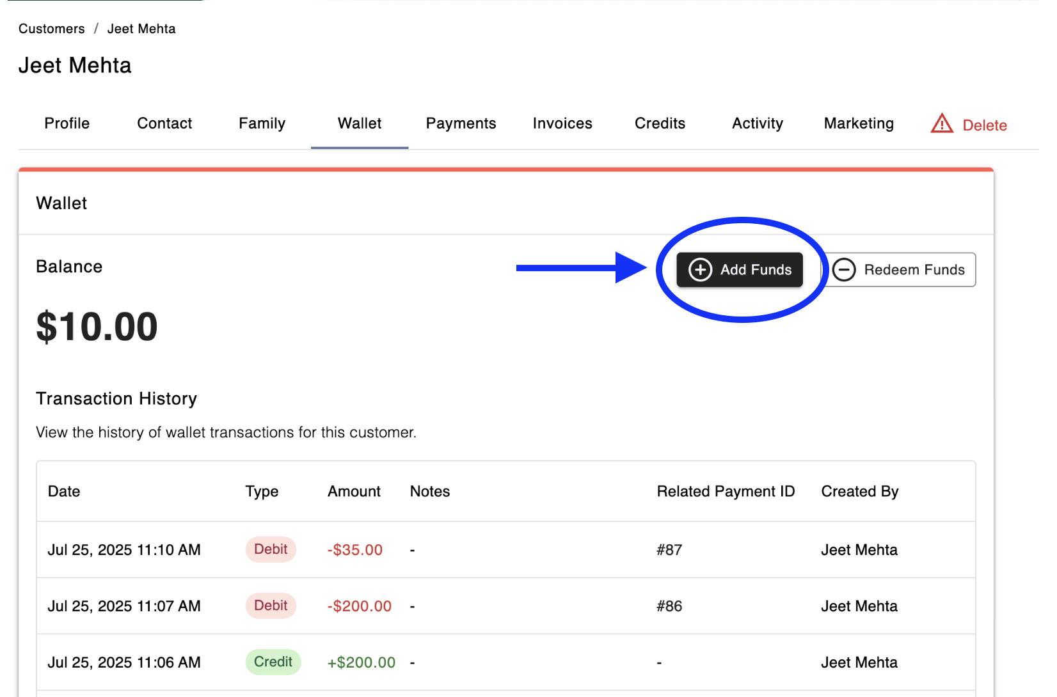Click the red Delete text

tap(985, 125)
